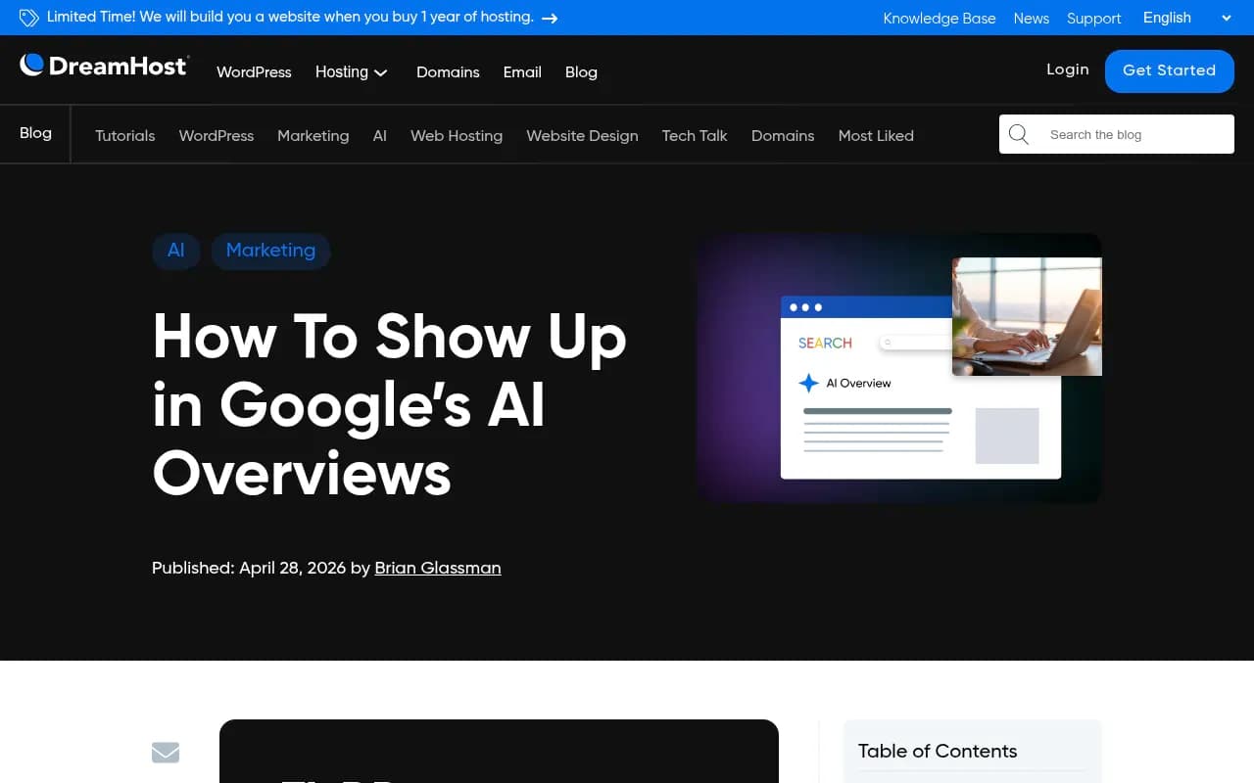Click the Blog home label in subnav

pos(35,133)
